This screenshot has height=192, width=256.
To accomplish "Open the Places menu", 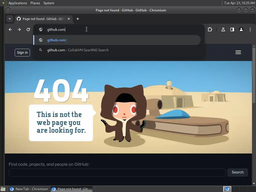I will [x=35, y=3].
